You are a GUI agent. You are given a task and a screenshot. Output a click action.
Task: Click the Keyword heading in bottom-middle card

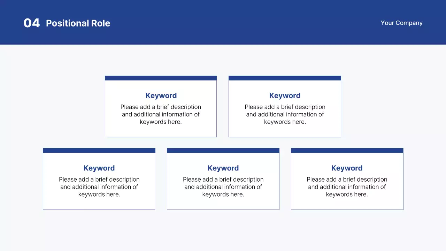[x=223, y=168]
